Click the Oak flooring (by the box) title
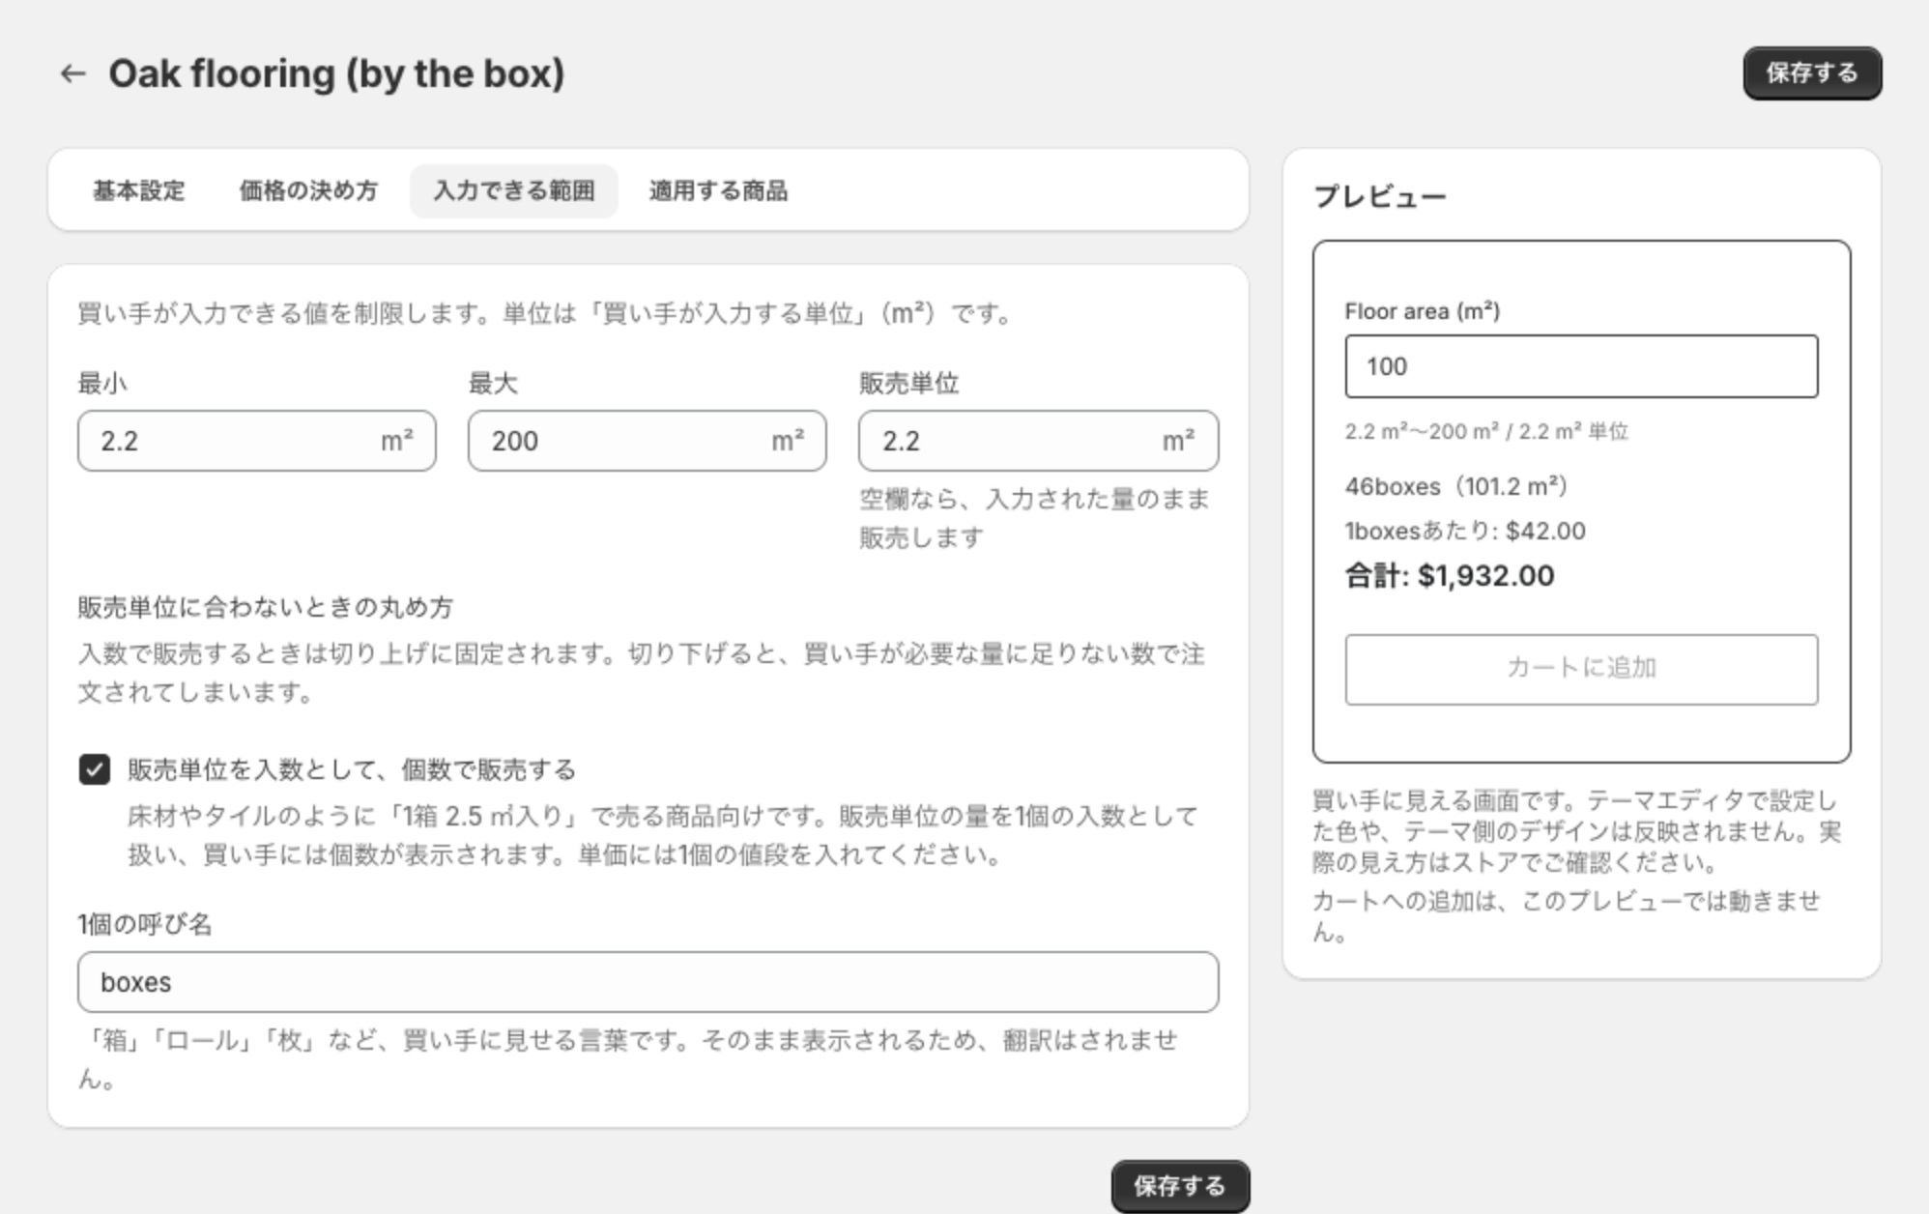The width and height of the screenshot is (1929, 1214). tap(336, 73)
